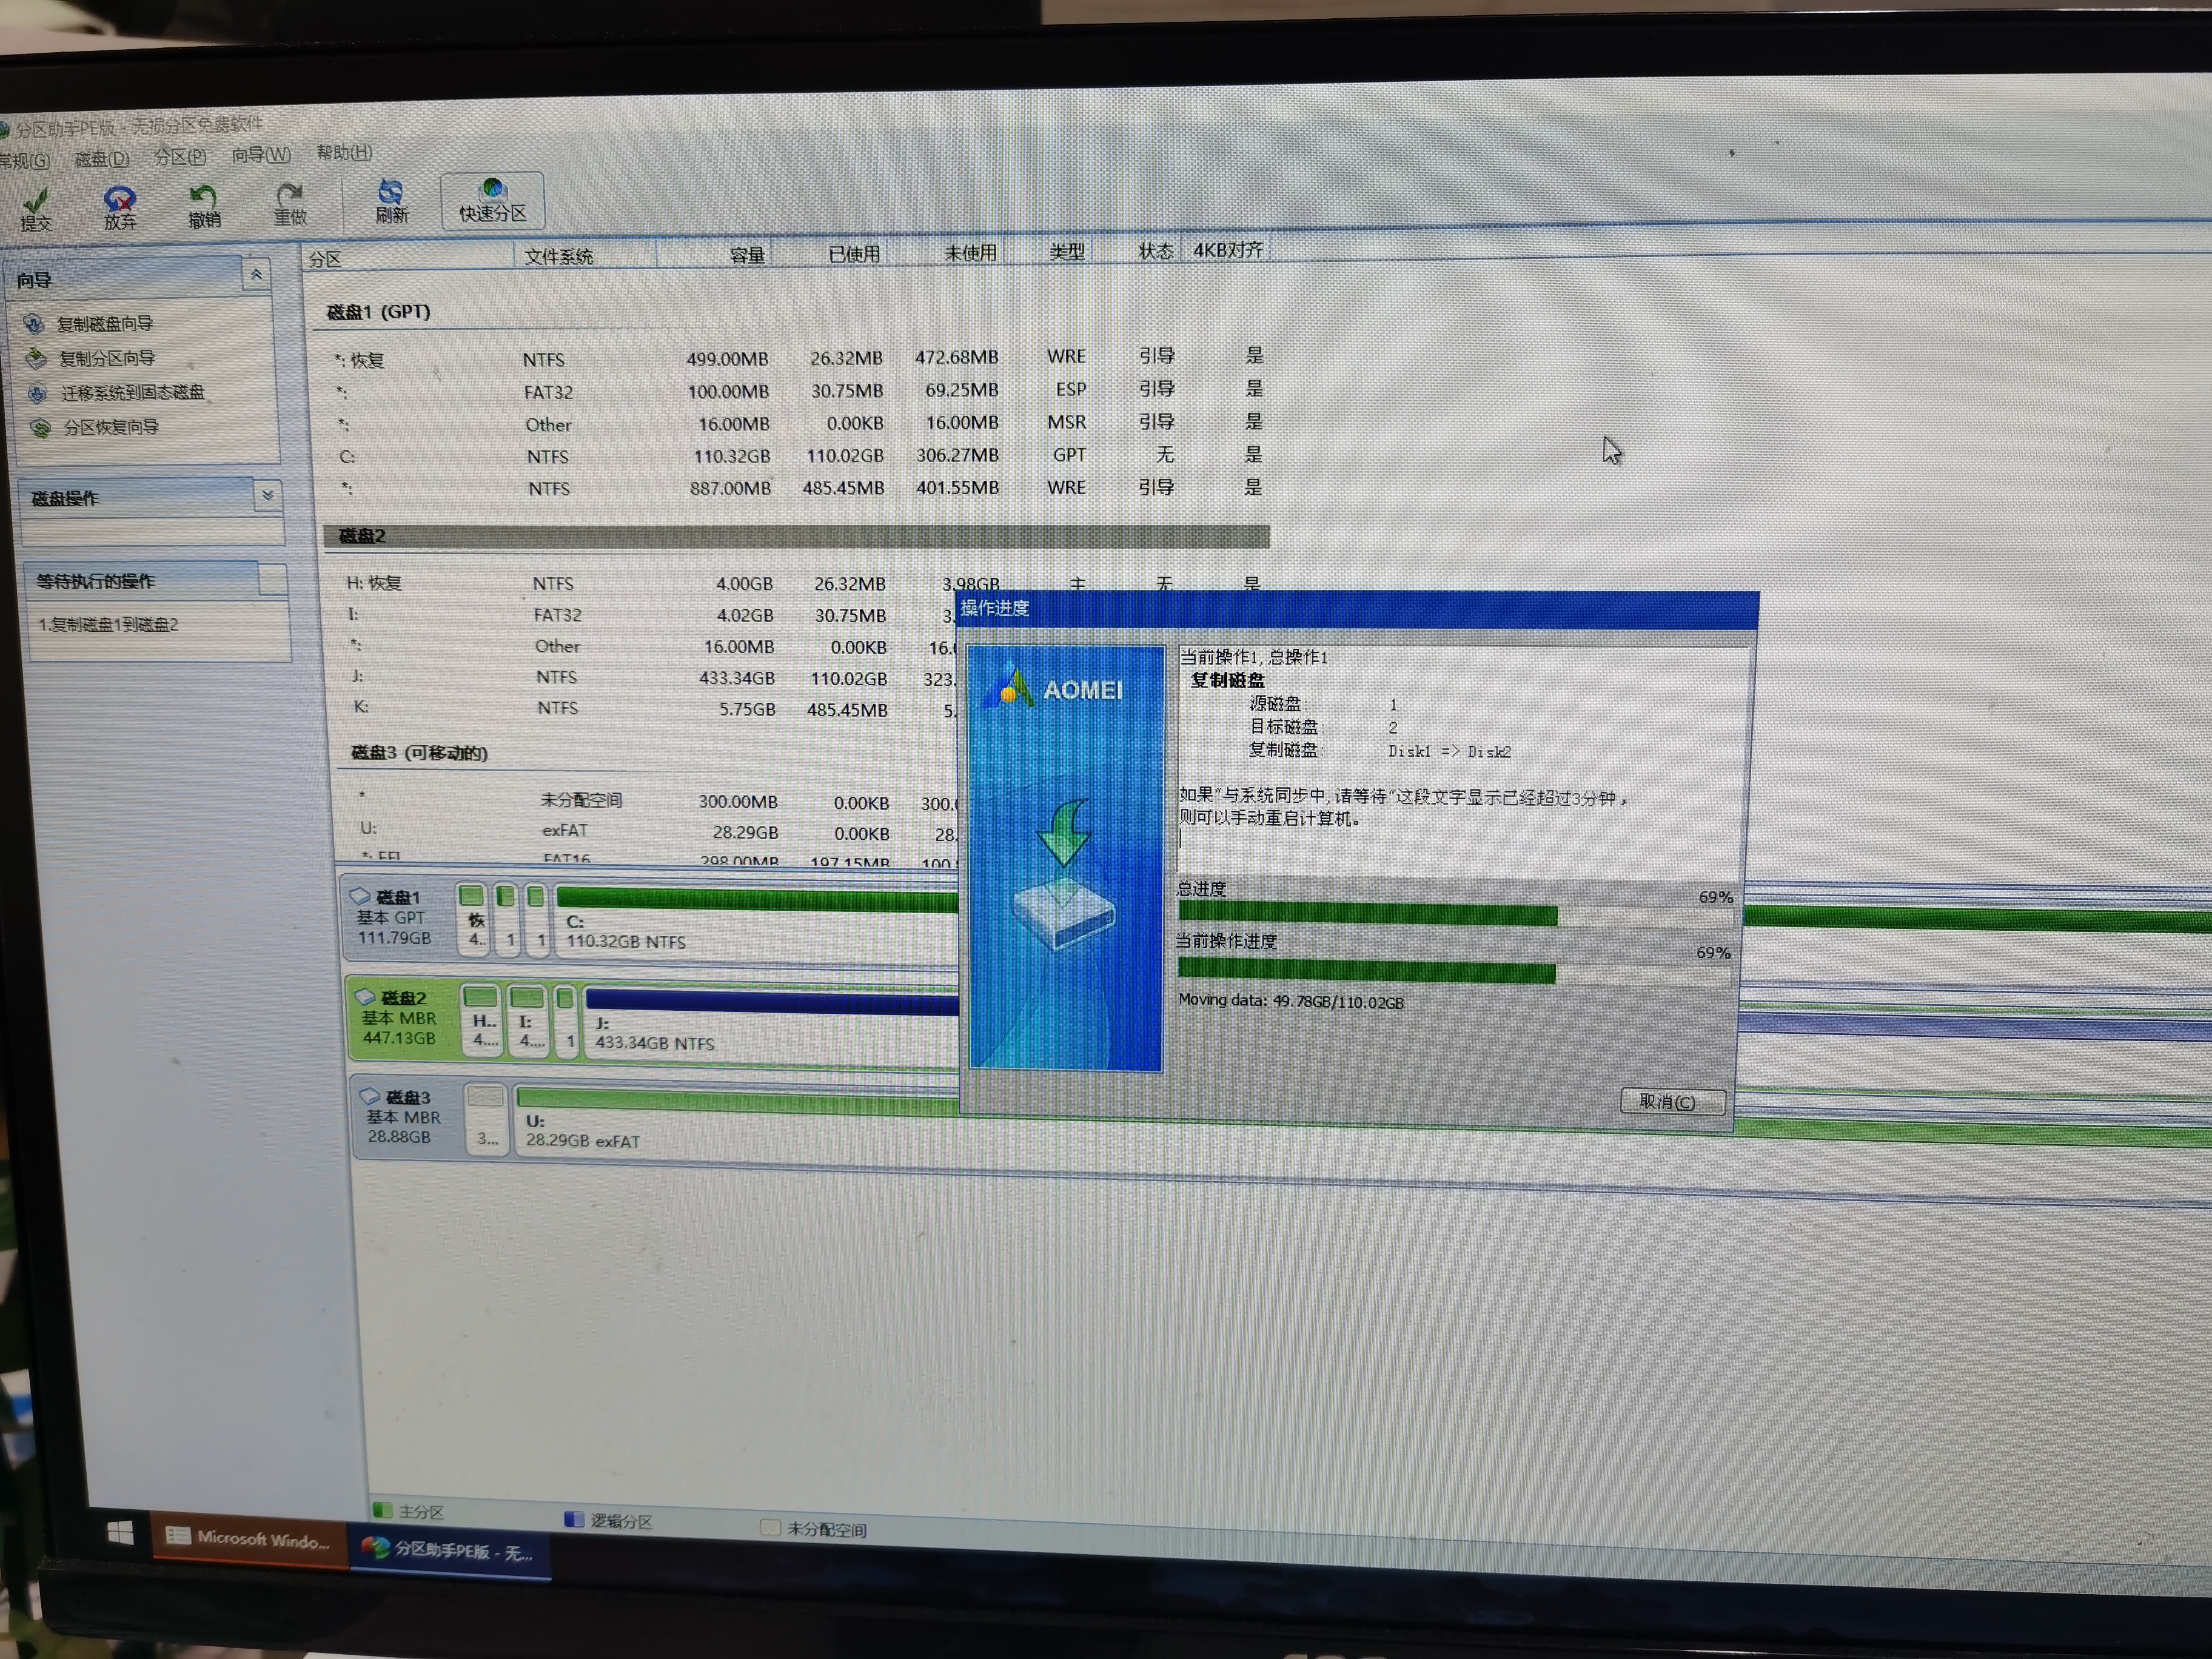Launch the 分区恢复向导 wizard
2212x1659 pixels.
[x=110, y=428]
